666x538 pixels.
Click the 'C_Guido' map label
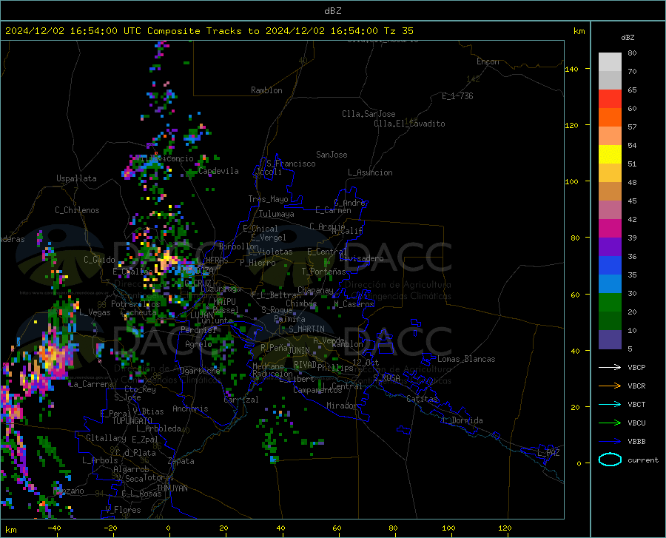(99, 260)
